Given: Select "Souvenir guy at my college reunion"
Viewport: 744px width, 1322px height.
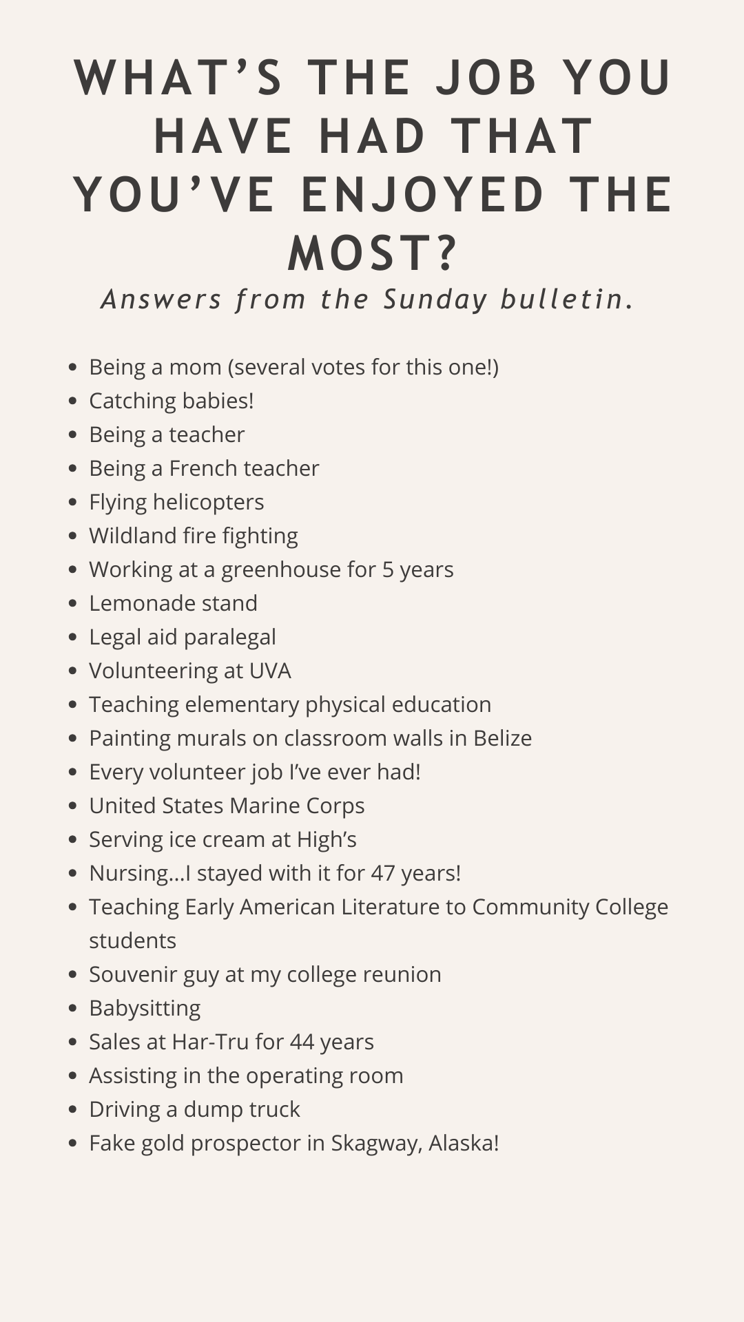Looking at the screenshot, I should pos(265,974).
